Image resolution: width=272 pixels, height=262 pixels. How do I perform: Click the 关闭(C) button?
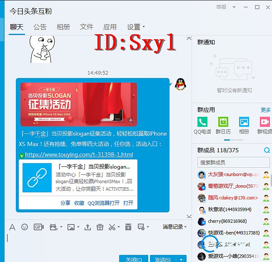[134, 259]
